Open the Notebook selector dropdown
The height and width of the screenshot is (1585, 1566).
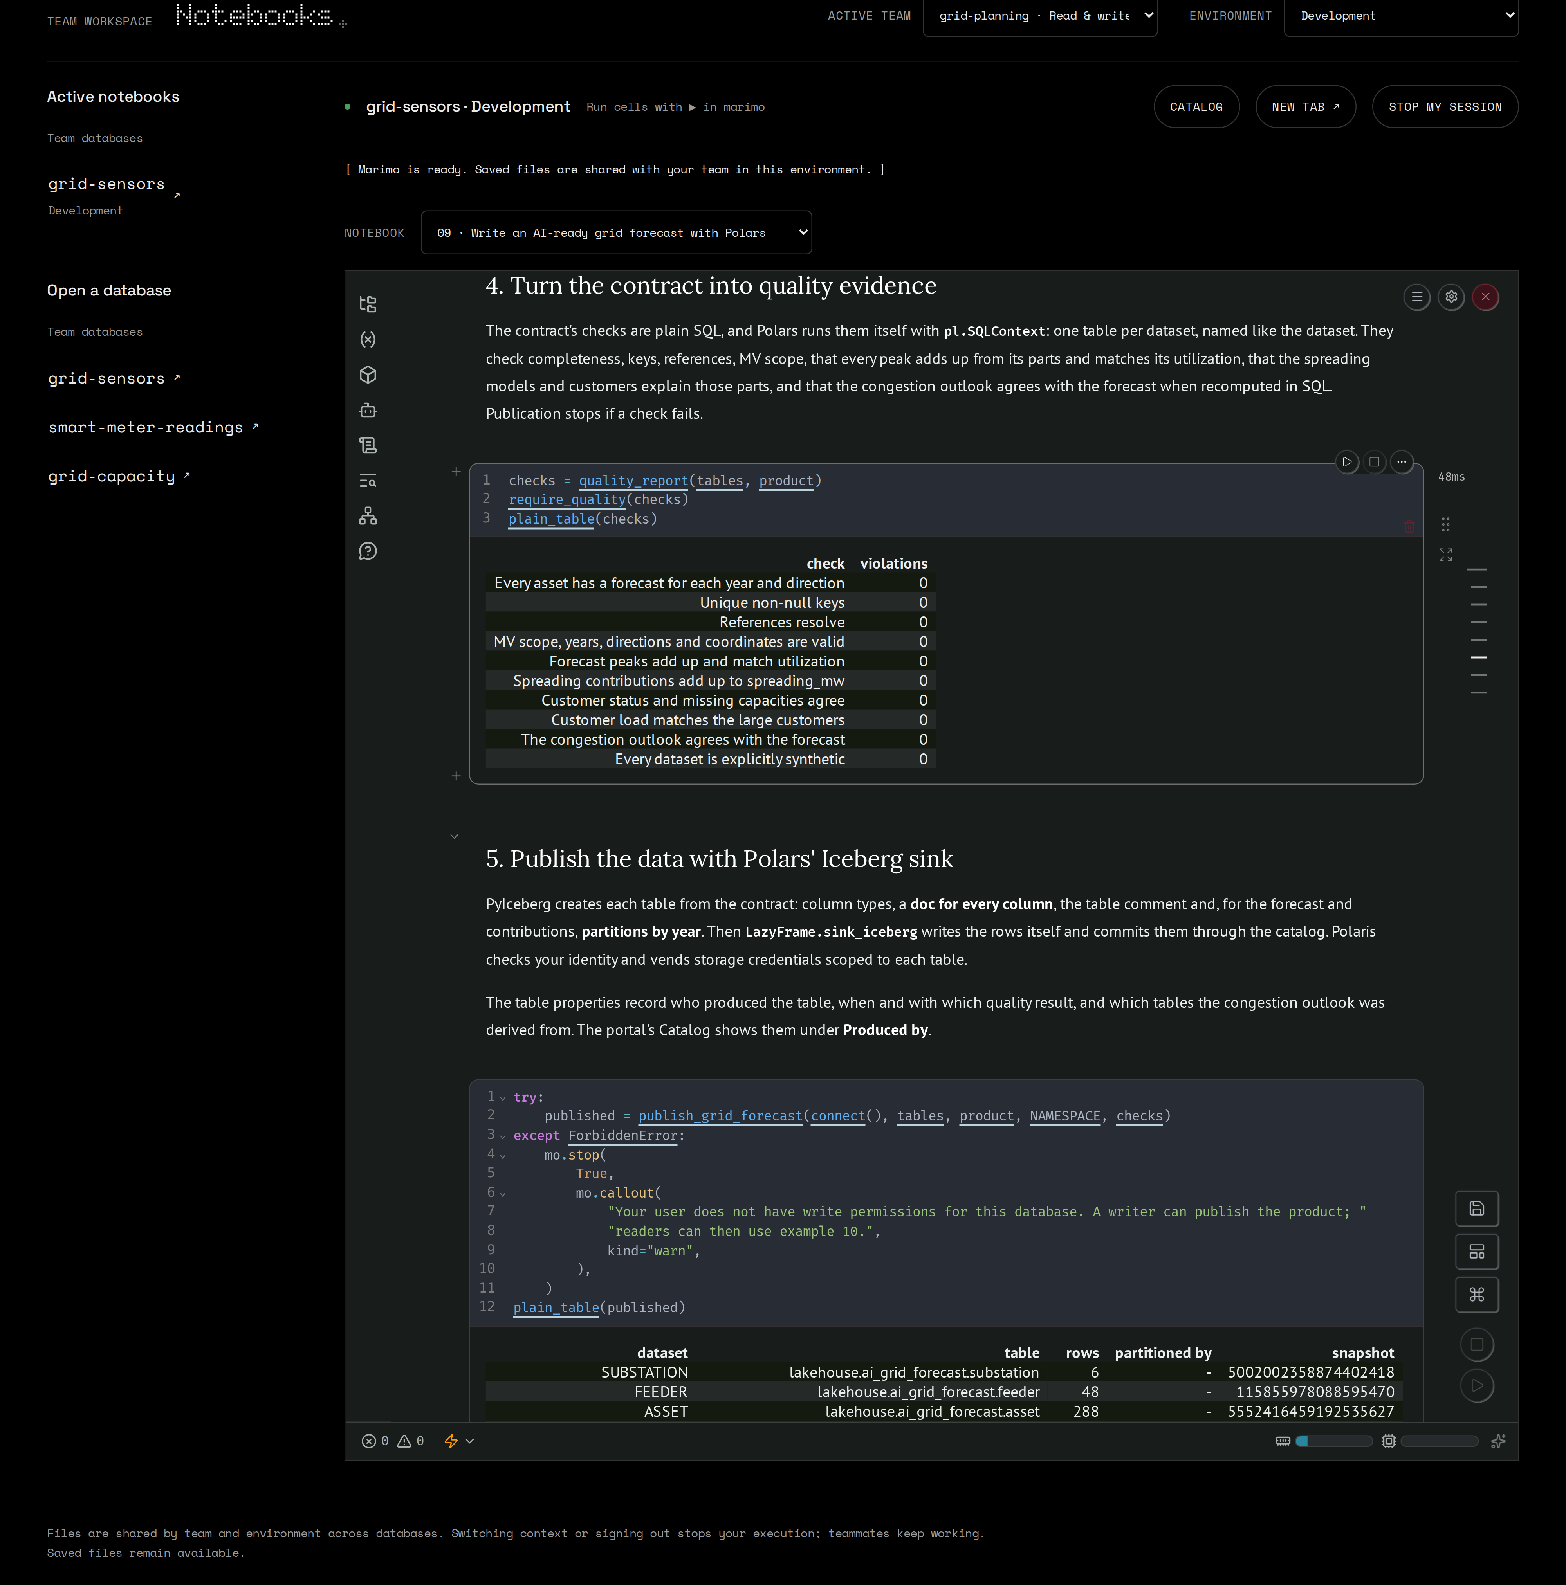click(x=616, y=233)
